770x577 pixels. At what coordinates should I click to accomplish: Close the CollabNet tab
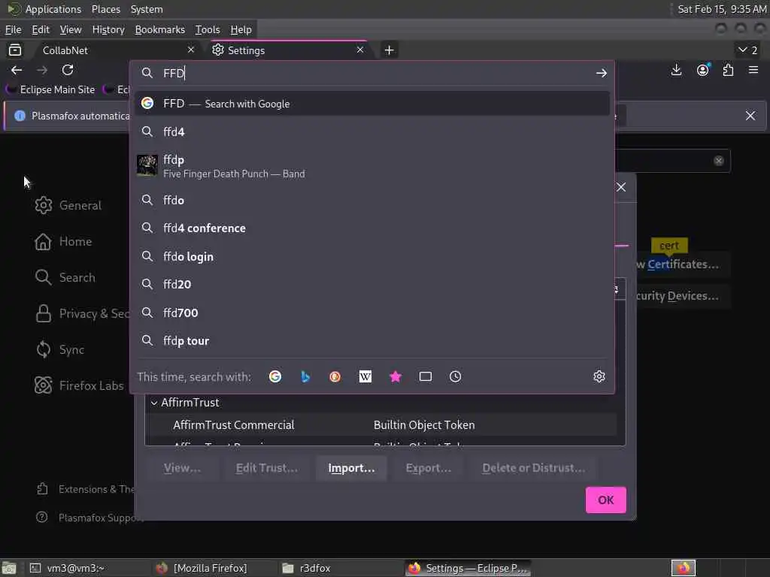191,50
